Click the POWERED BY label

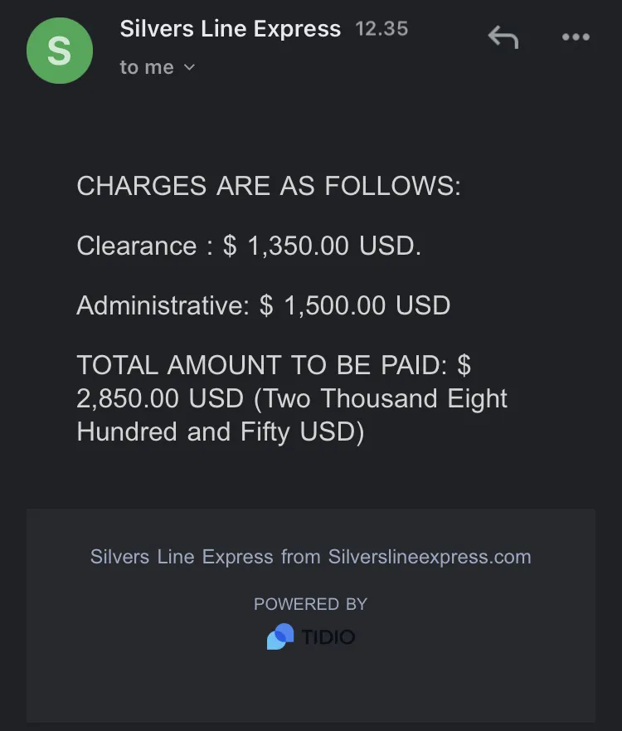[311, 604]
